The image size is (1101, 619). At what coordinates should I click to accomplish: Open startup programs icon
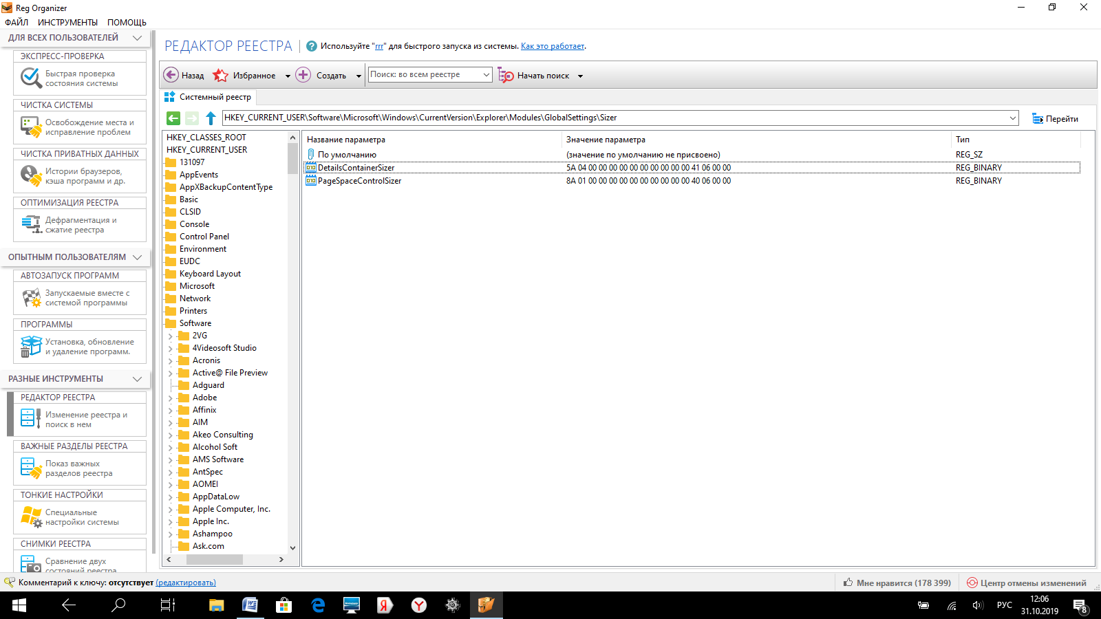click(31, 298)
